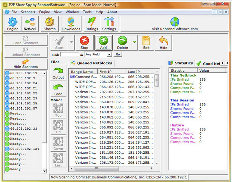This screenshot has height=182, width=232.
Task: Click the US flag icon on Comcast row
Action: [x=72, y=77]
